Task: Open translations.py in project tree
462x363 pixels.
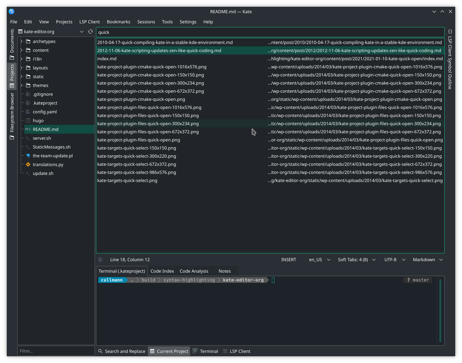Action: tap(48, 164)
